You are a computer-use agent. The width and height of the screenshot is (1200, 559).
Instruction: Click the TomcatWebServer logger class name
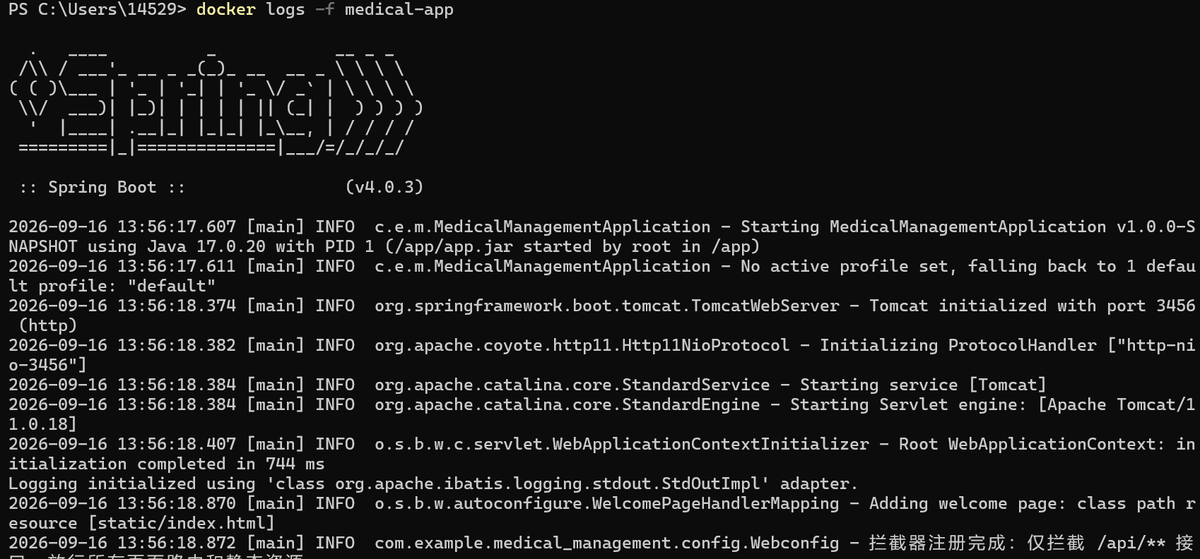[x=607, y=306]
